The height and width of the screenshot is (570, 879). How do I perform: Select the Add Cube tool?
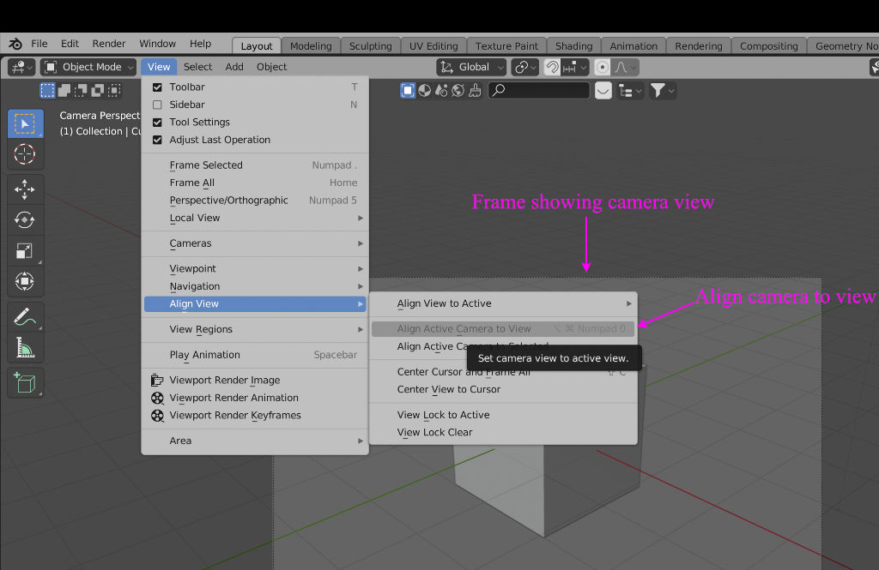point(25,382)
